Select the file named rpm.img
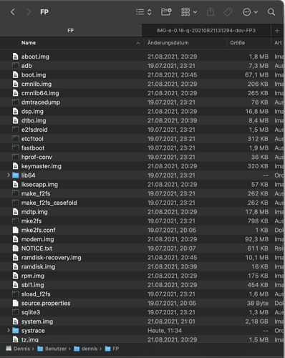 click(x=33, y=276)
